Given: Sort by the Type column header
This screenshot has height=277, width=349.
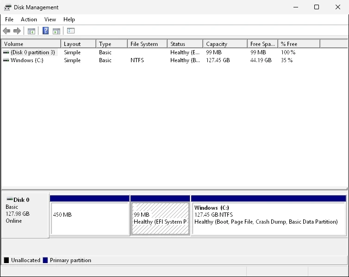Looking at the screenshot, I should click(112, 44).
